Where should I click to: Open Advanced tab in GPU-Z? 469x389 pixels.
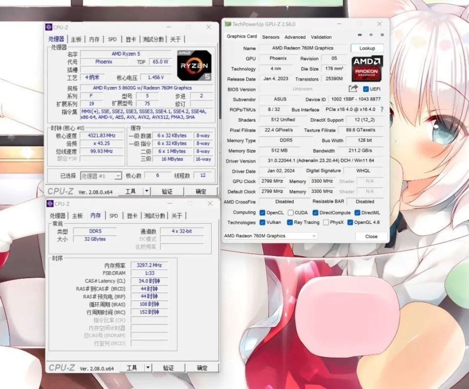[295, 37]
